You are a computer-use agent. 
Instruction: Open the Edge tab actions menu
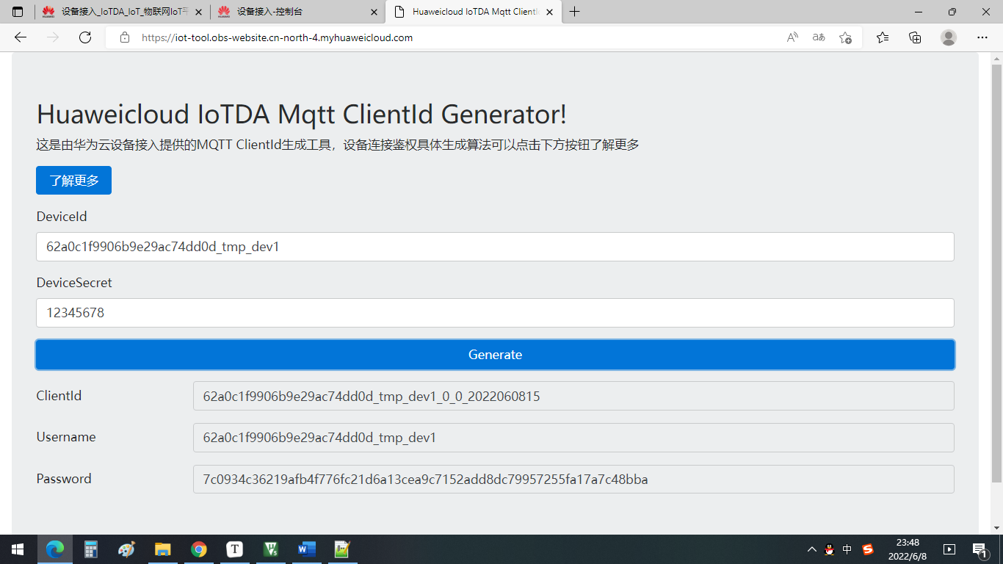point(18,12)
